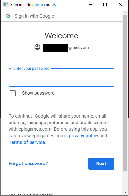
Task: Click the vertical scrollbar thumb
Action: (125, 93)
